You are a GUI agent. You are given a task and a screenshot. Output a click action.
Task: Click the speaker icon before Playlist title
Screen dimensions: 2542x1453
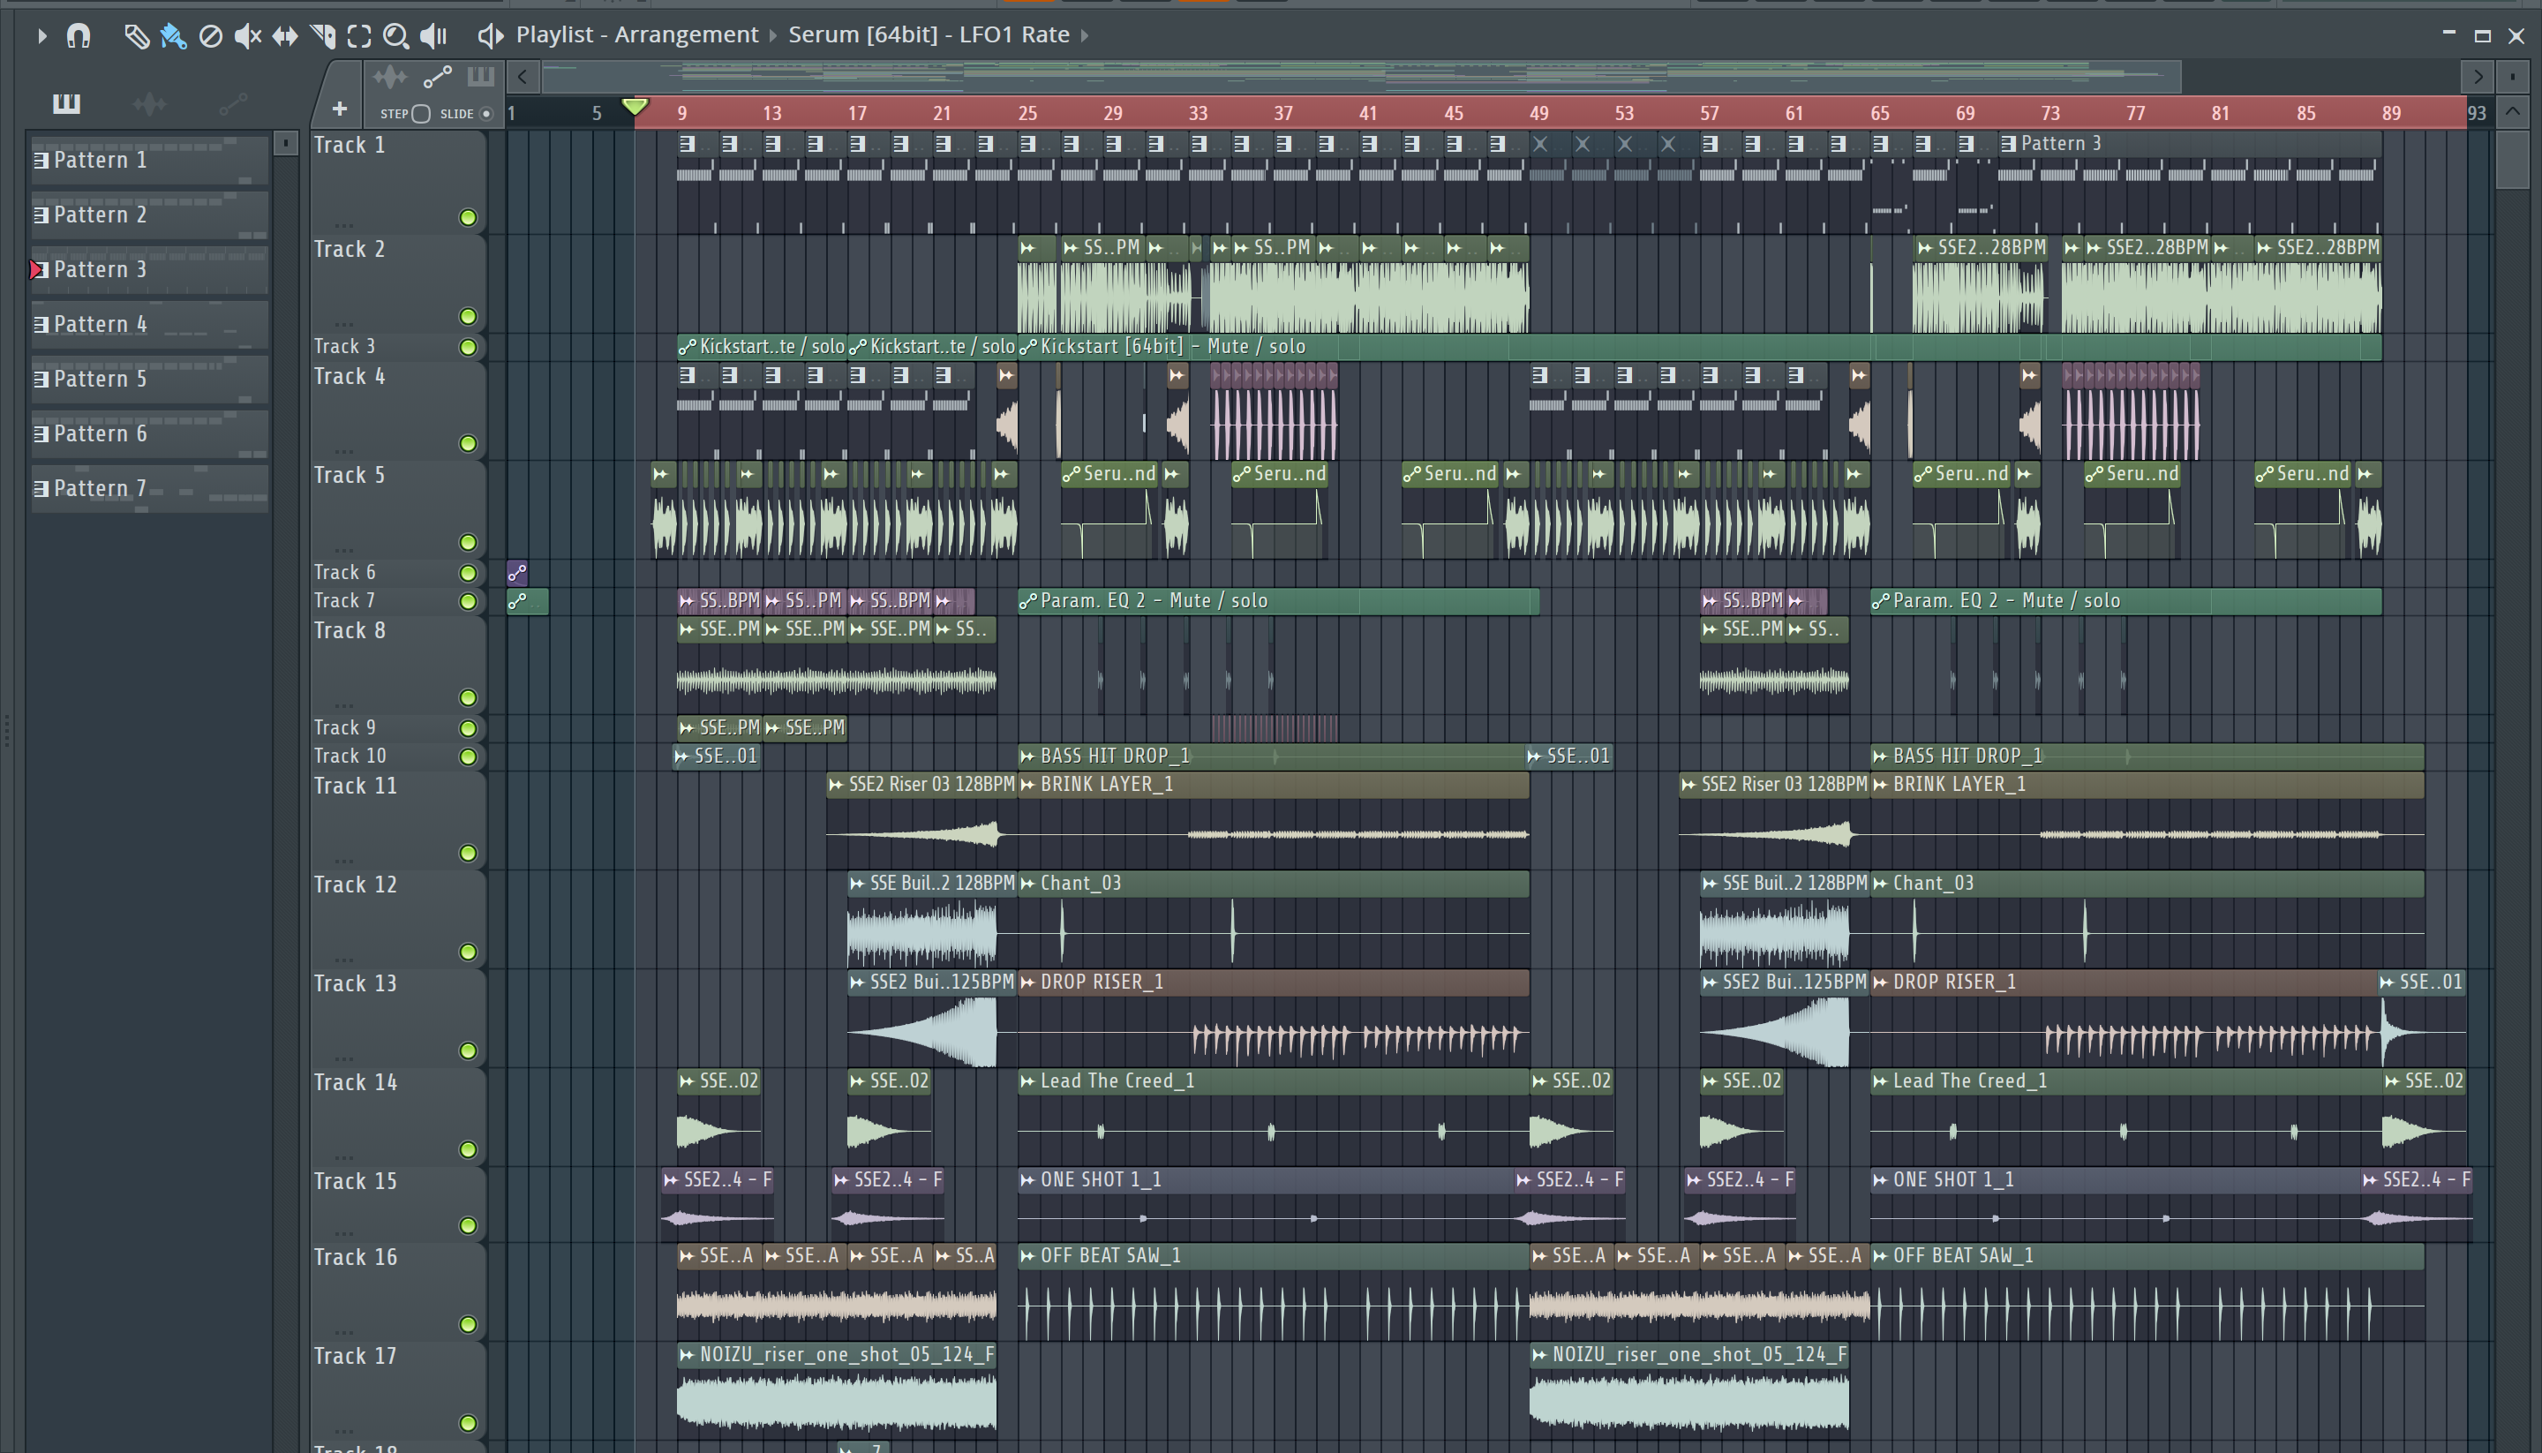click(x=489, y=36)
